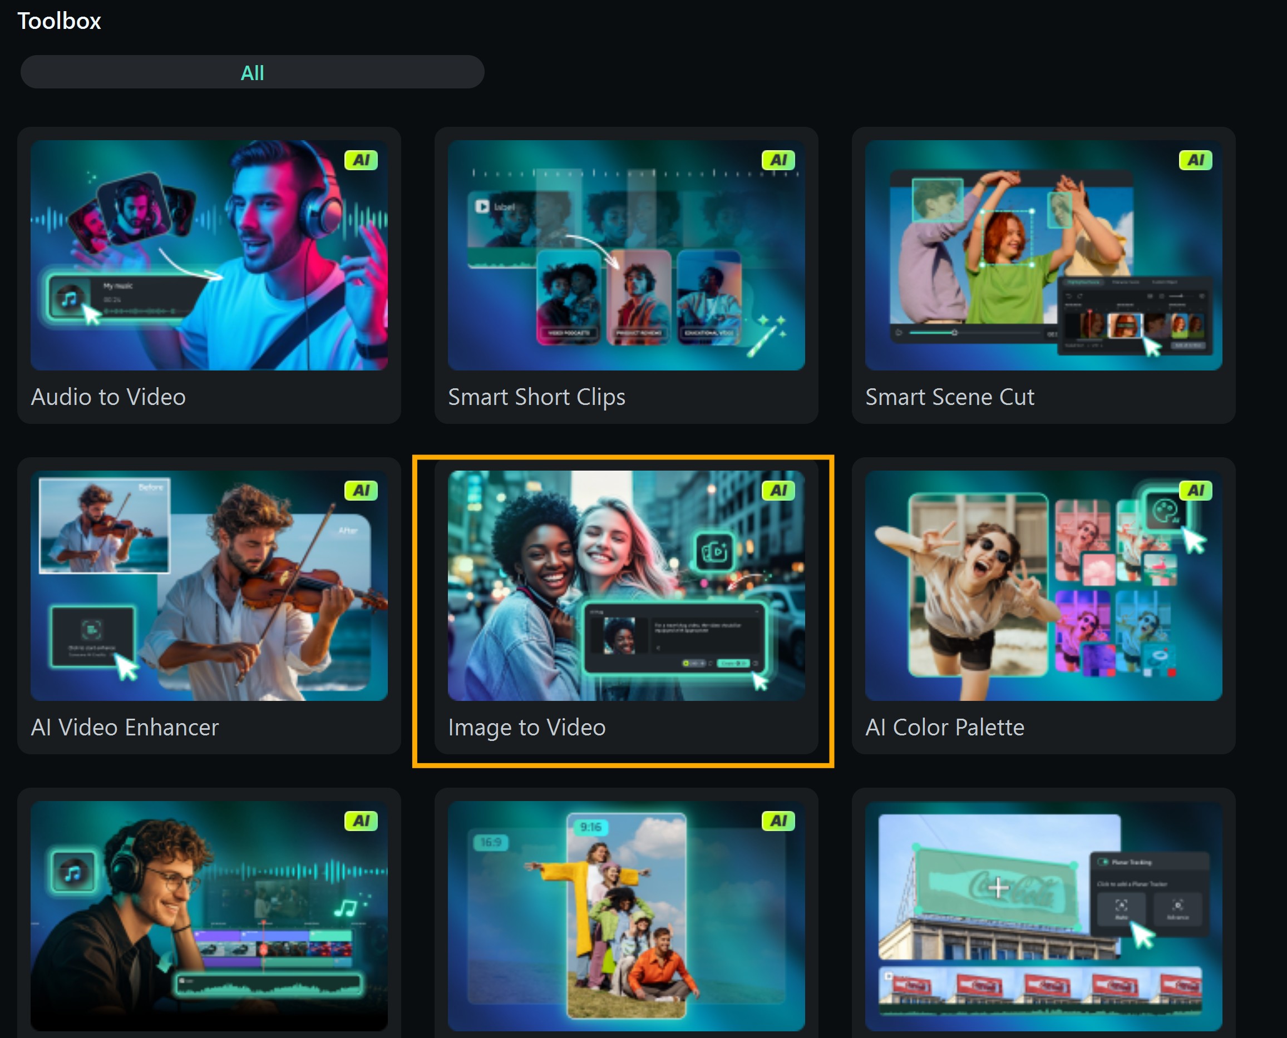The height and width of the screenshot is (1038, 1287).
Task: Select the All category tab
Action: [x=252, y=72]
